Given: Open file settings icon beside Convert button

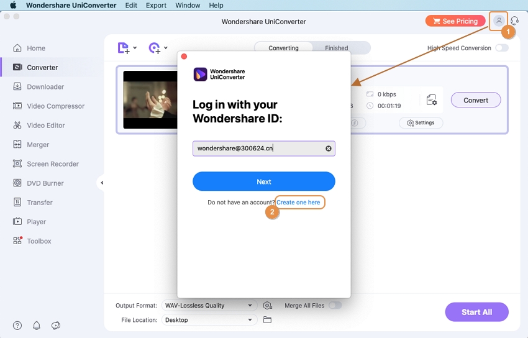Looking at the screenshot, I should pos(432,100).
